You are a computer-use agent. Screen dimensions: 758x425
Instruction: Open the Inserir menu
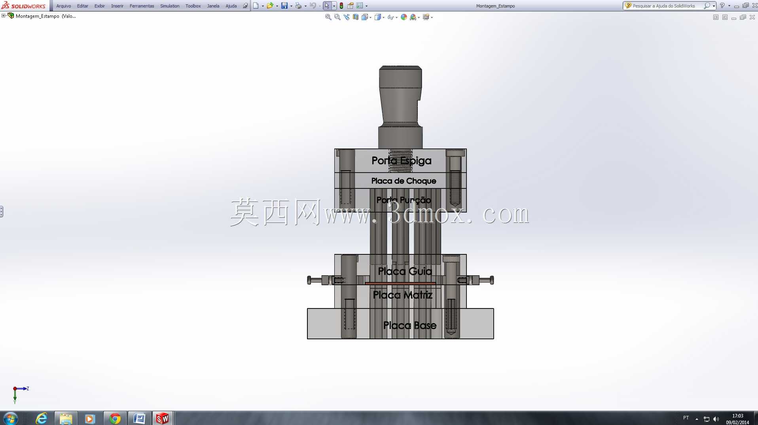point(117,6)
